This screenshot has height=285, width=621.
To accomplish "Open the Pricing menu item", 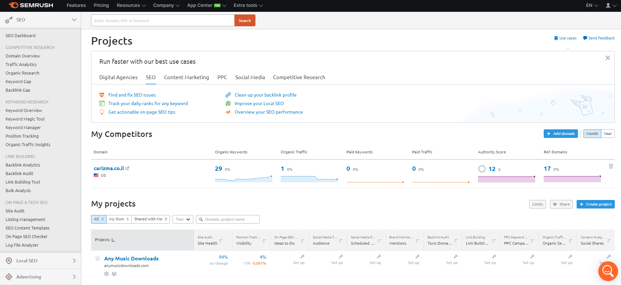I will click(101, 5).
